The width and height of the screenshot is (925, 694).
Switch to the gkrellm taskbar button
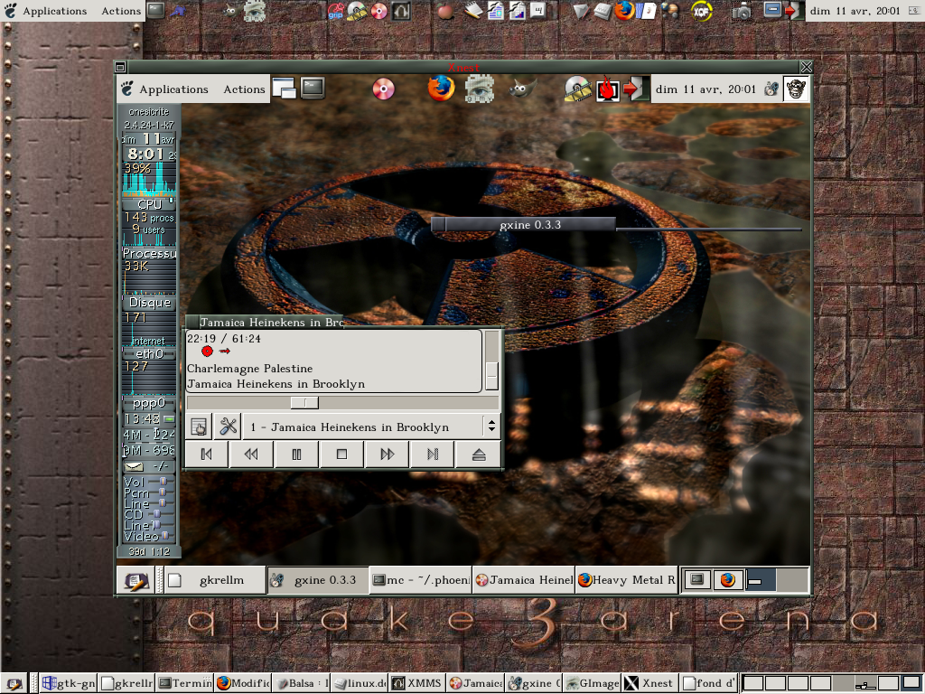[215, 580]
